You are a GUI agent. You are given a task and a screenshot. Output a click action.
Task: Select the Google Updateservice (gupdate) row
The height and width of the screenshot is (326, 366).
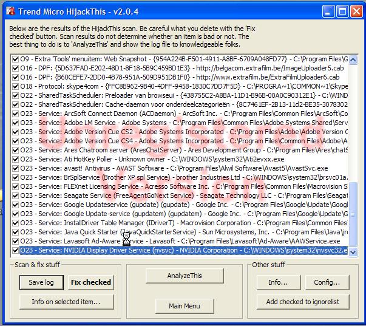pos(184,205)
